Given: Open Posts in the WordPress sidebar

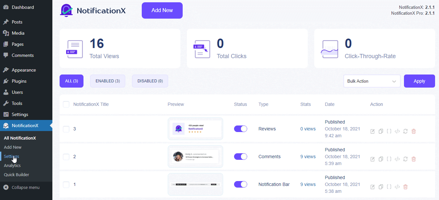Looking at the screenshot, I should [x=26, y=22].
